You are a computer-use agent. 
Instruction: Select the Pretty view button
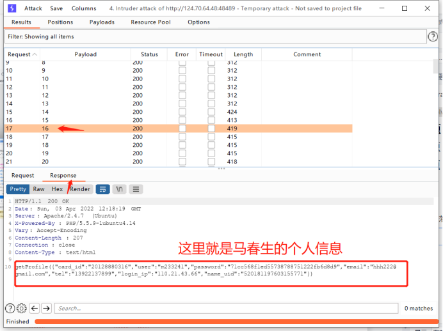18,189
